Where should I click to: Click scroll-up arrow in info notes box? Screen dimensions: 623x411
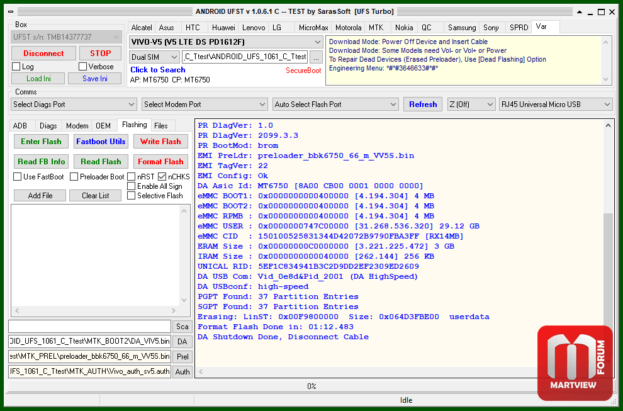605,42
